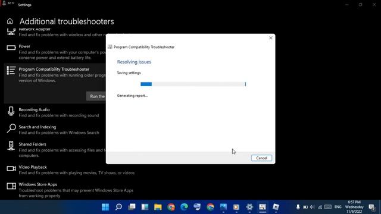Image resolution: width=381 pixels, height=214 pixels.
Task: Open the clock and date flyout
Action: point(354,207)
